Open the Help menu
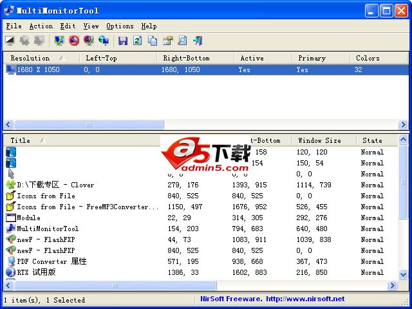 tap(149, 26)
